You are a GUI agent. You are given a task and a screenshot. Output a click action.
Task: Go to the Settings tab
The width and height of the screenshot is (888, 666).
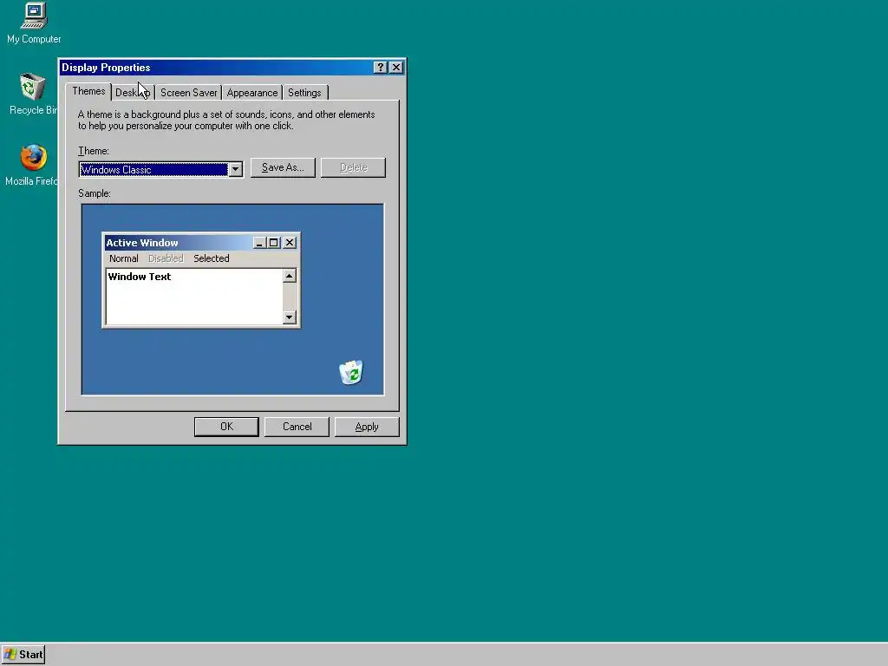coord(304,92)
